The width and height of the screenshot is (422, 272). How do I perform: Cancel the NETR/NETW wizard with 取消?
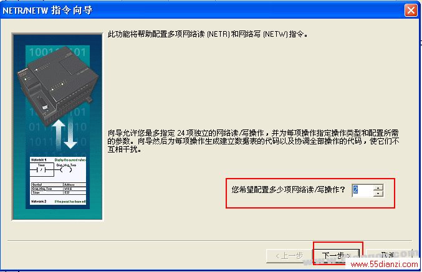coord(388,255)
